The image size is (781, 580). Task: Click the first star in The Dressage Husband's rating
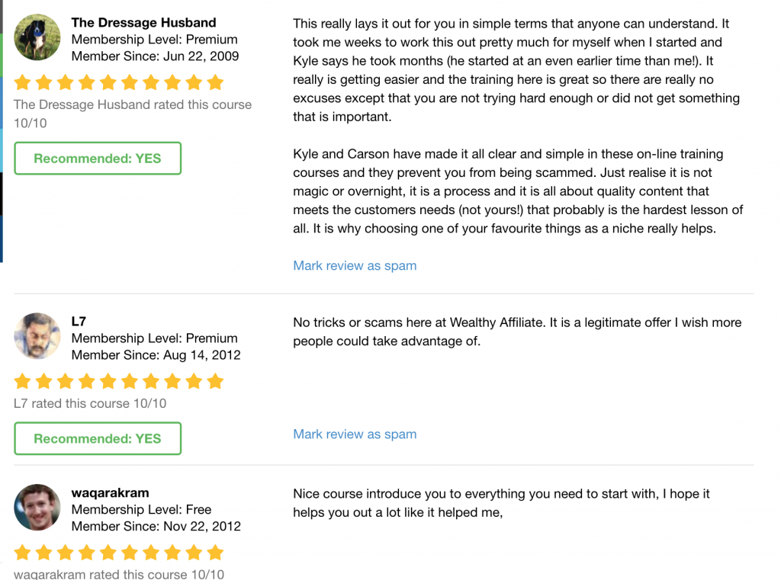pos(23,82)
